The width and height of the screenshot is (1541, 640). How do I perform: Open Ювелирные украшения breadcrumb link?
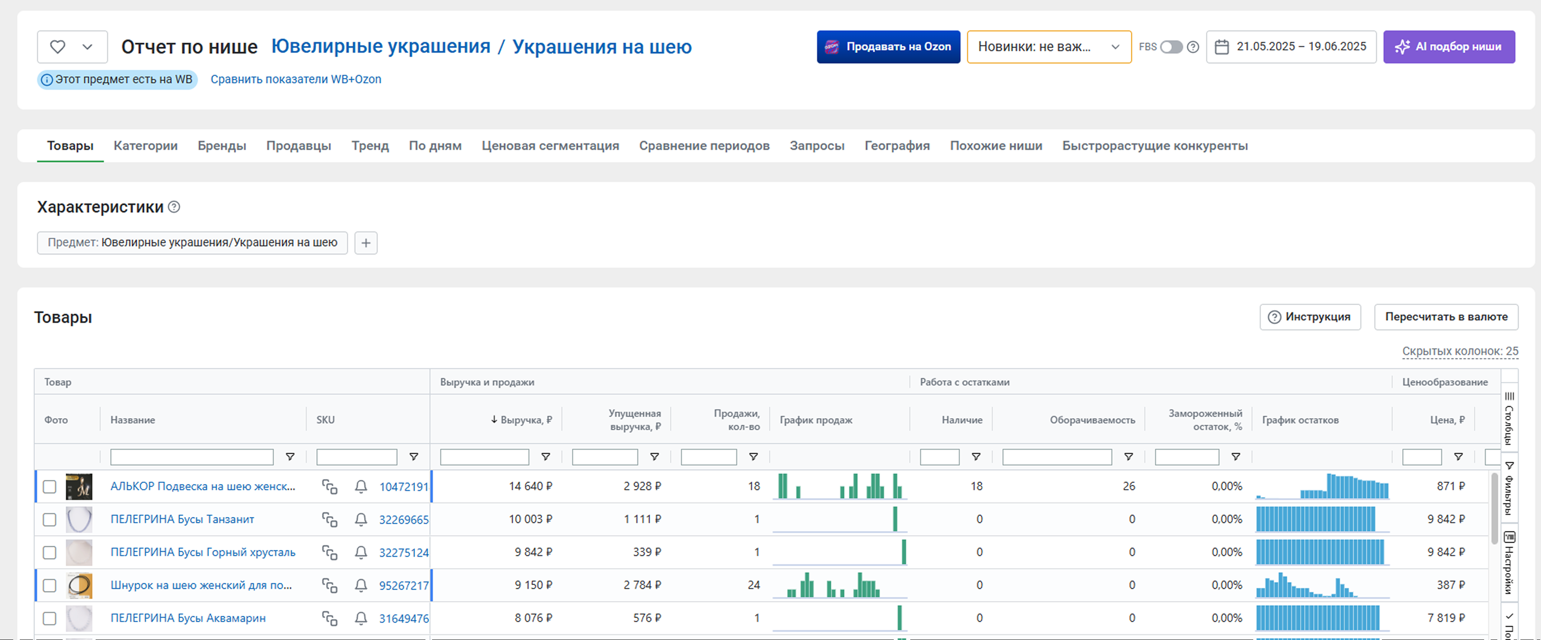click(381, 47)
